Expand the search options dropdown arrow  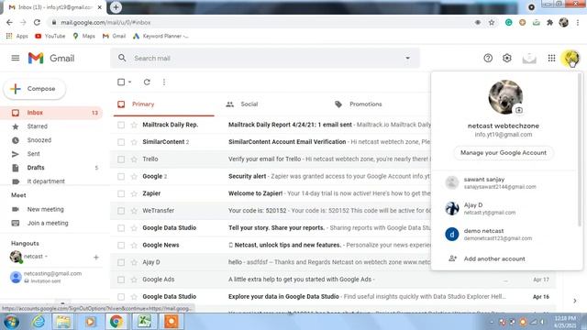coord(407,58)
